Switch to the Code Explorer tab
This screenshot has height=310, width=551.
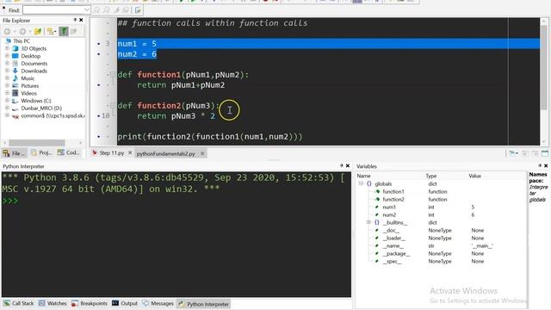(69, 153)
